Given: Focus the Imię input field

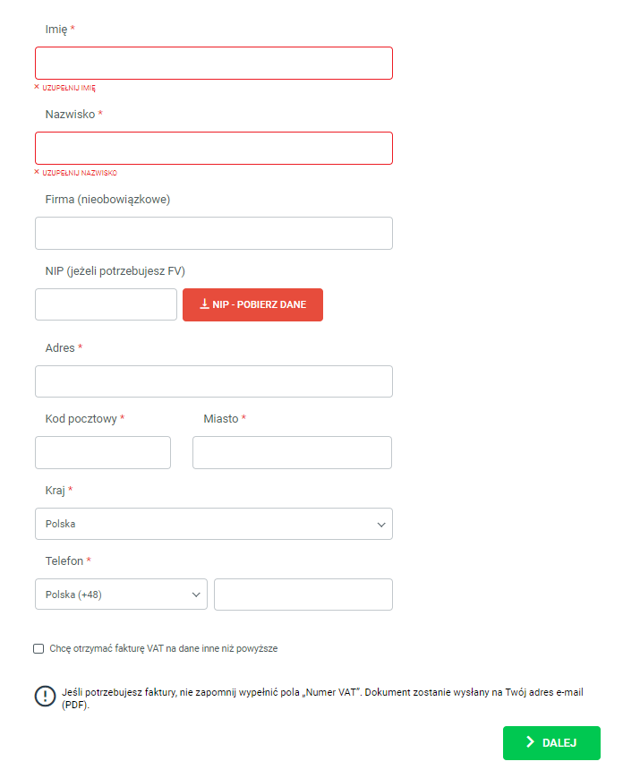Looking at the screenshot, I should point(213,64).
